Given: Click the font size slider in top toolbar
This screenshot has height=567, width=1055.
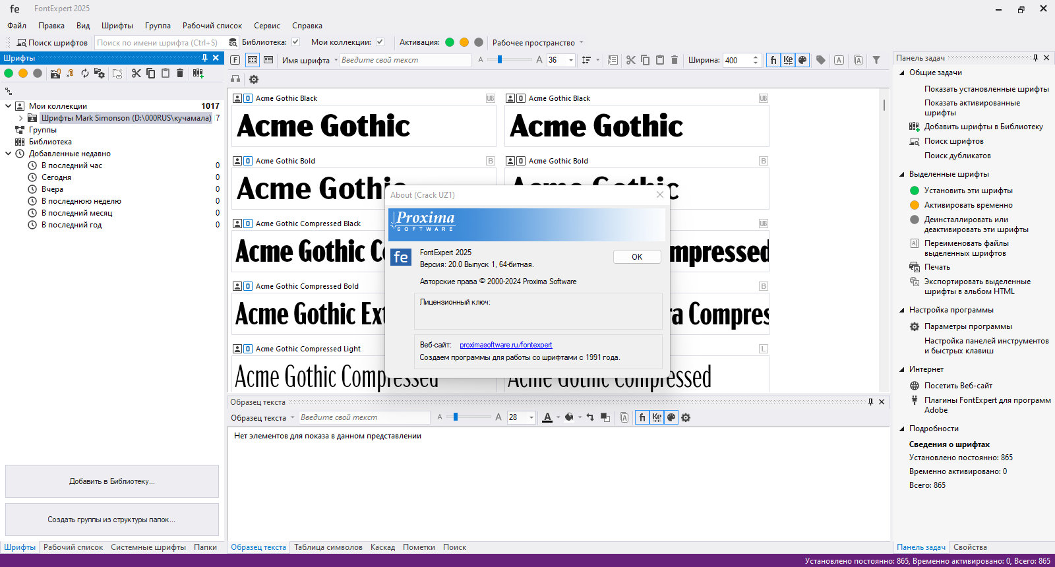Looking at the screenshot, I should (x=500, y=60).
